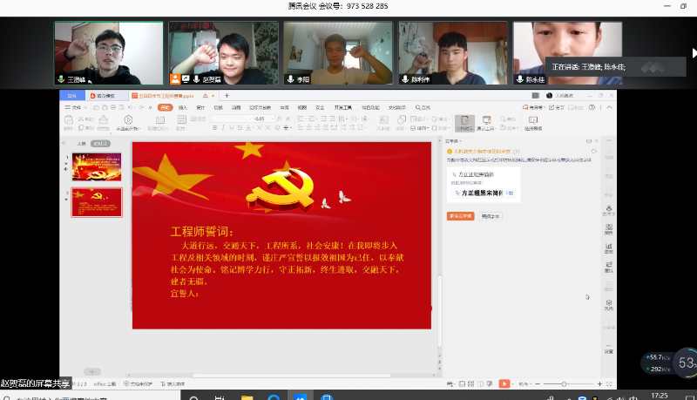Expand the font size dropdown in ribbon
This screenshot has height=400, width=697.
(x=272, y=118)
